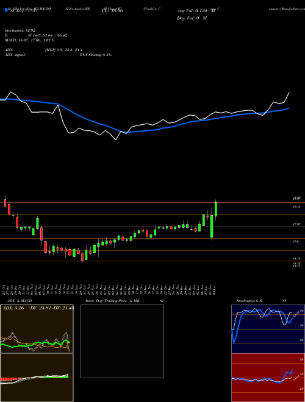Click the 'SI 14/3: 51.64 / 66.42' value
The width and height of the screenshot is (305, 402).
48,35
